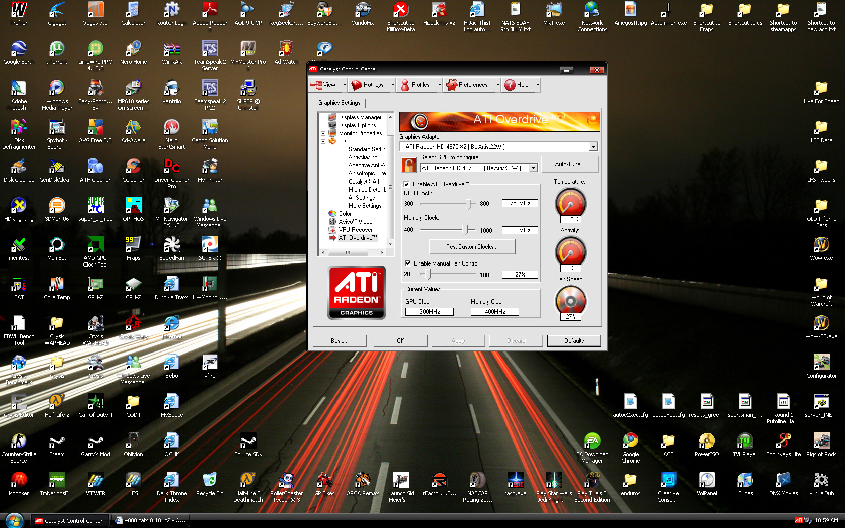Click the Driver Cleaner Pro icon
This screenshot has height=528, width=845.
tap(172, 174)
